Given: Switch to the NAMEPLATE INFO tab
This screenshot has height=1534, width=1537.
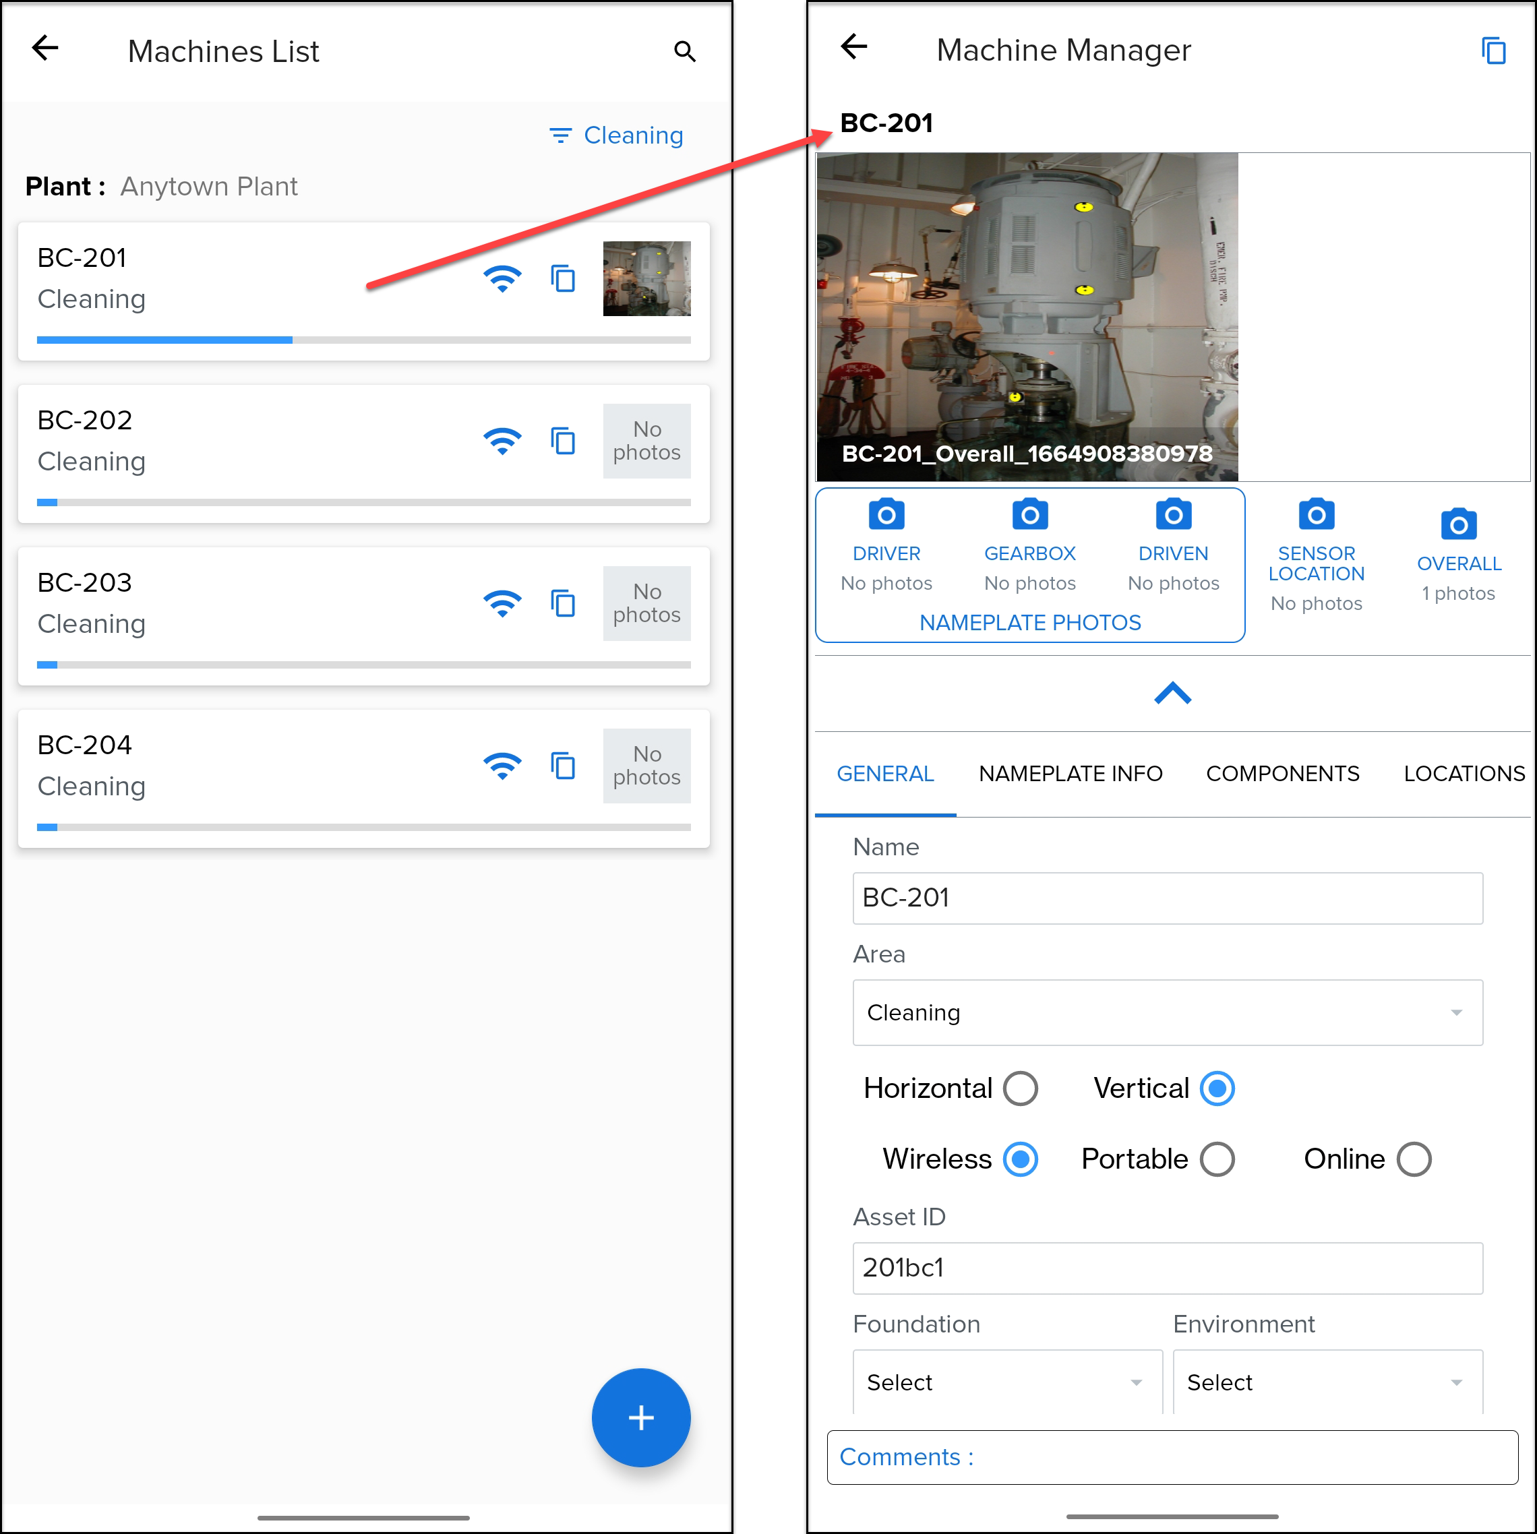Looking at the screenshot, I should pyautogui.click(x=1071, y=774).
